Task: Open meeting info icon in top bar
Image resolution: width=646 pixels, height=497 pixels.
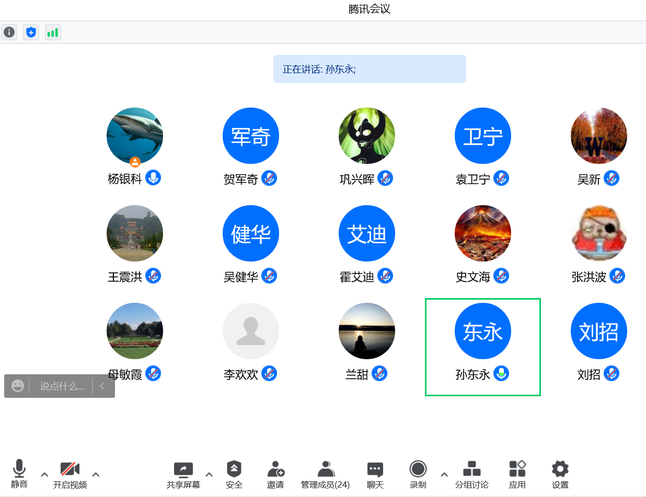Action: tap(9, 32)
